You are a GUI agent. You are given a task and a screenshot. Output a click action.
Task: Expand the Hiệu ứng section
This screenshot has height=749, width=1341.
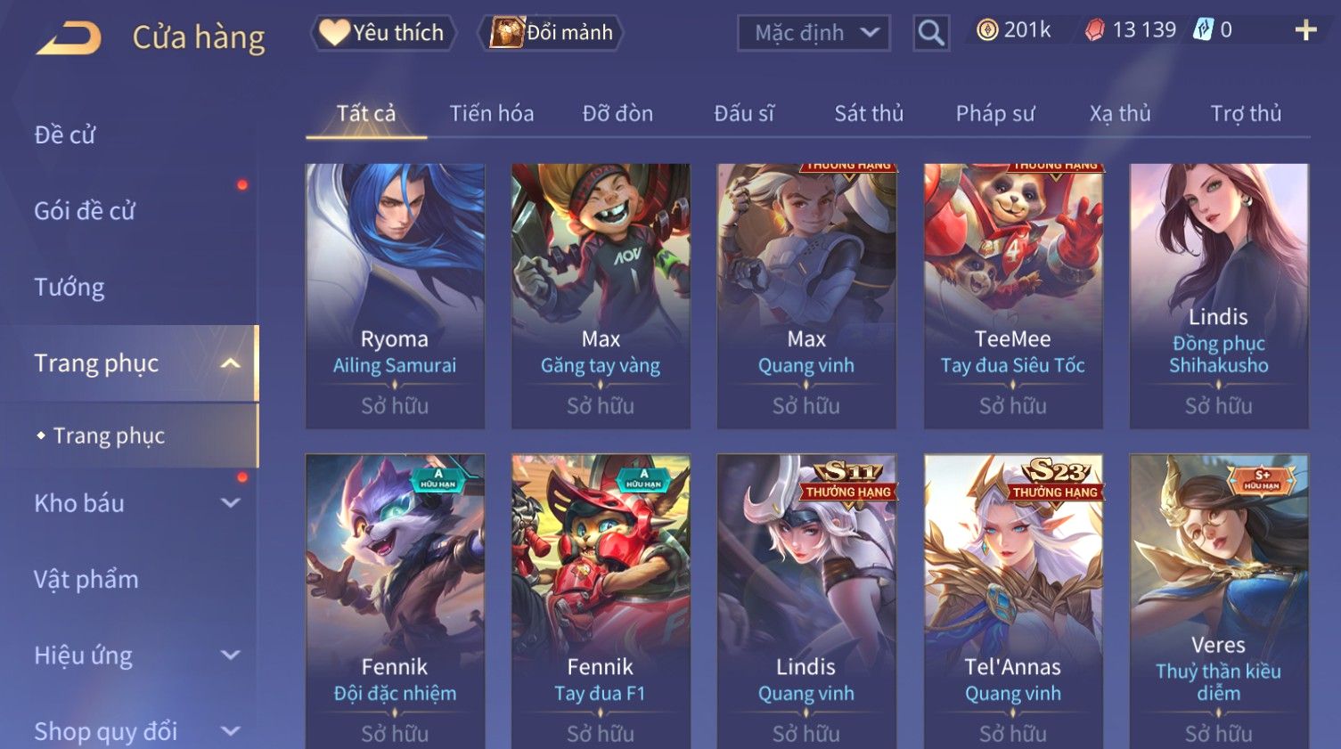pos(230,655)
